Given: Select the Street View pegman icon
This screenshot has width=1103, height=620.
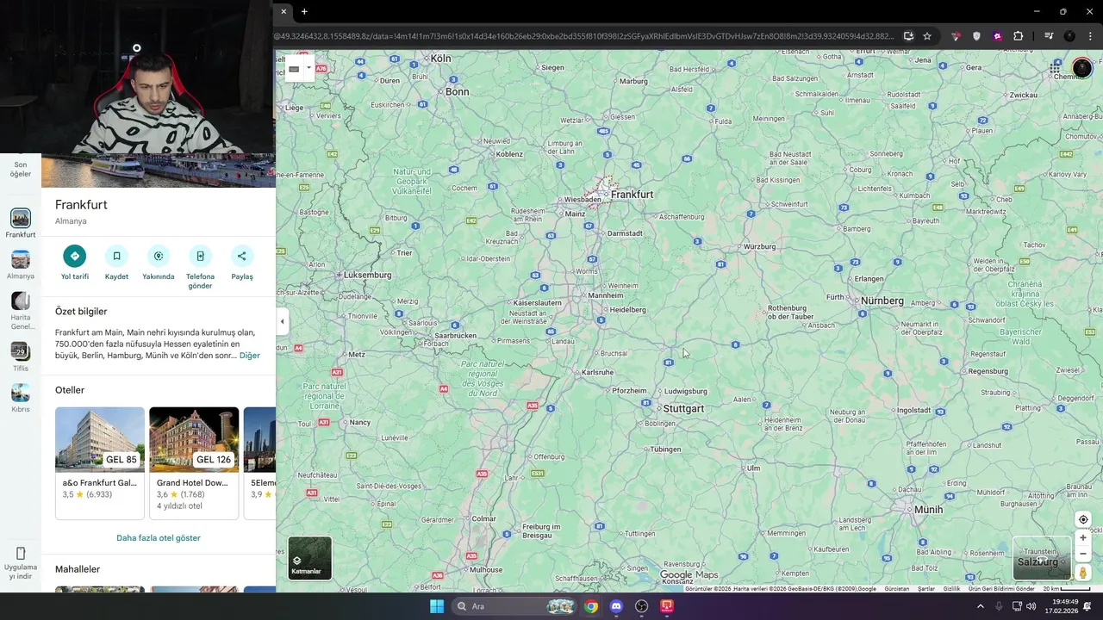Looking at the screenshot, I should (1083, 573).
